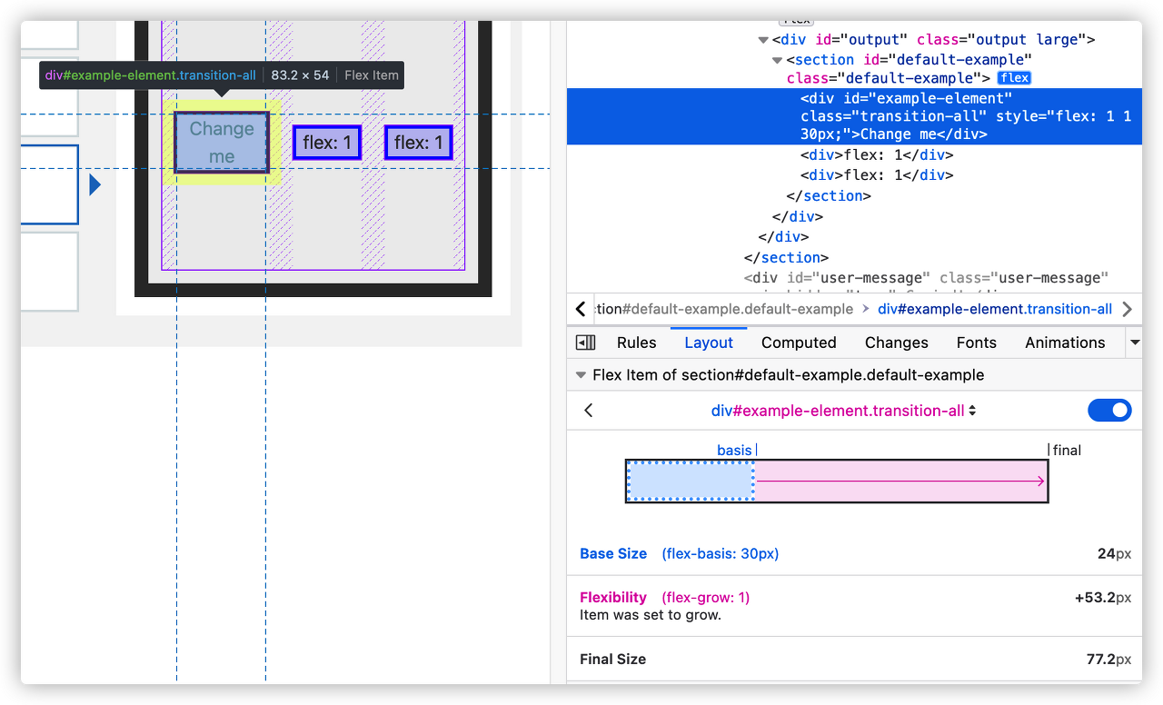Click the flex badge on the section element
Viewport: 1163px width, 705px height.
click(1014, 78)
